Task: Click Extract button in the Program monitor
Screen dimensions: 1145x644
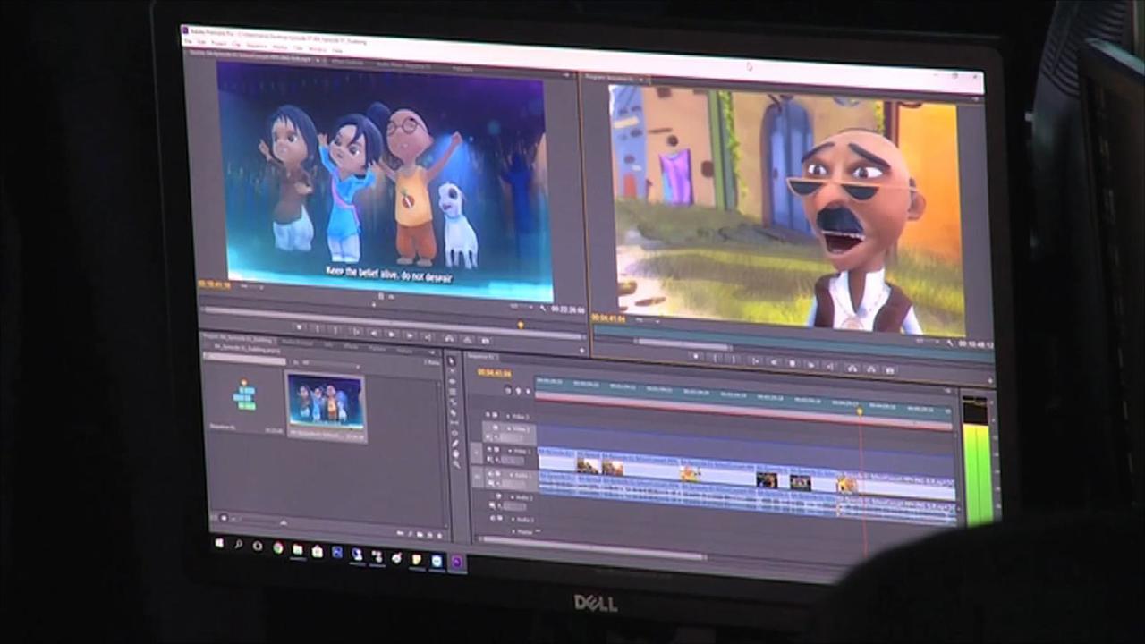Action: [x=870, y=369]
